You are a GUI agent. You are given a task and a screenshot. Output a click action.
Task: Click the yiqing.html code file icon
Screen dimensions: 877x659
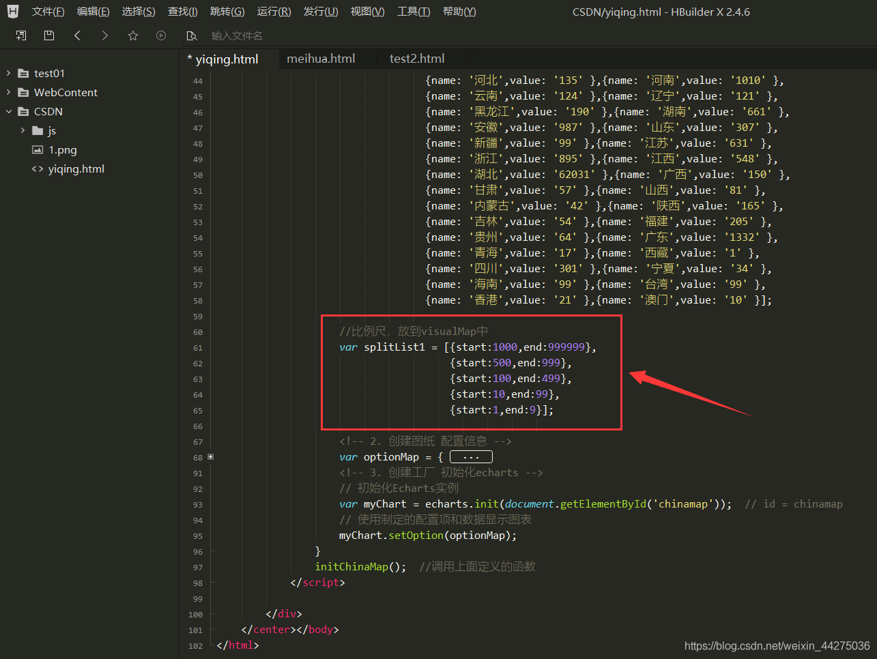coord(38,169)
